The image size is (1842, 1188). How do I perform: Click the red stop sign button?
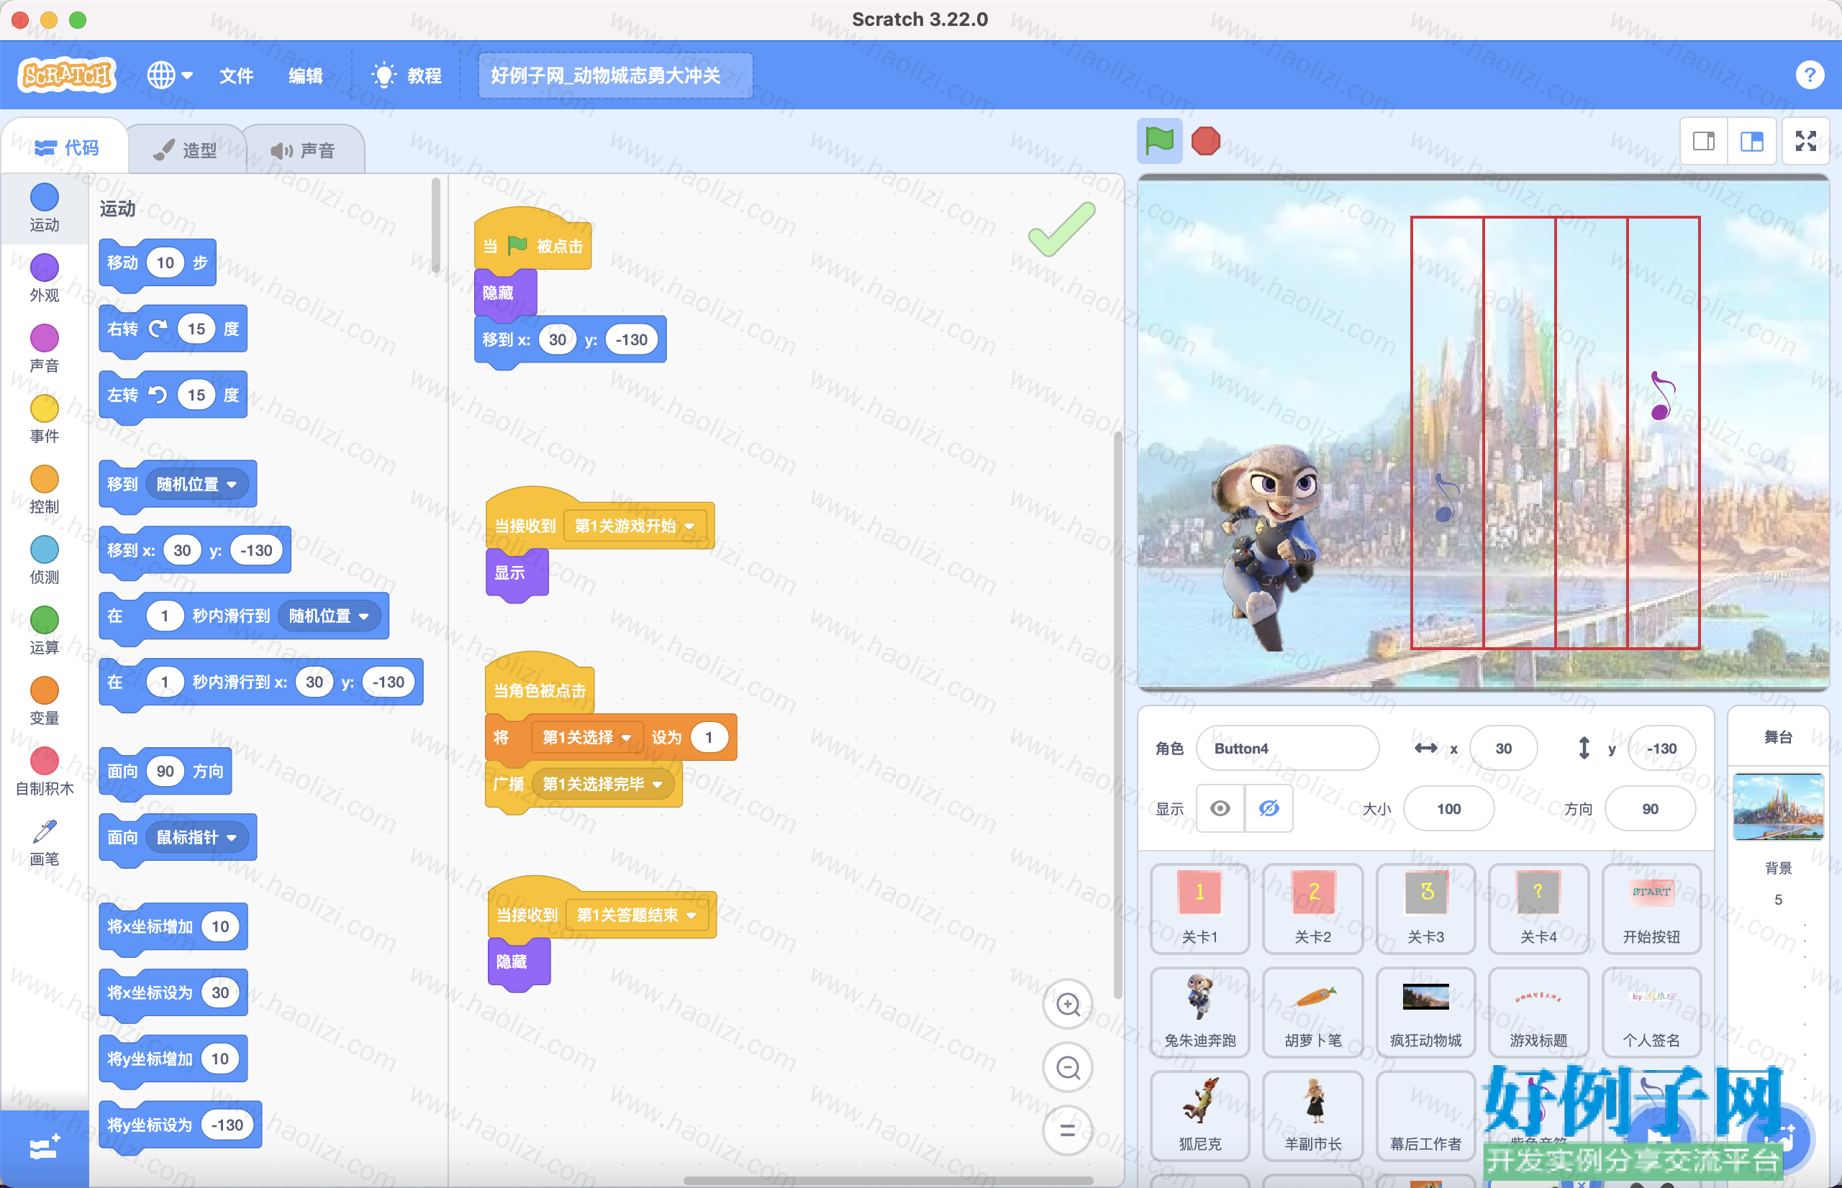(x=1205, y=141)
